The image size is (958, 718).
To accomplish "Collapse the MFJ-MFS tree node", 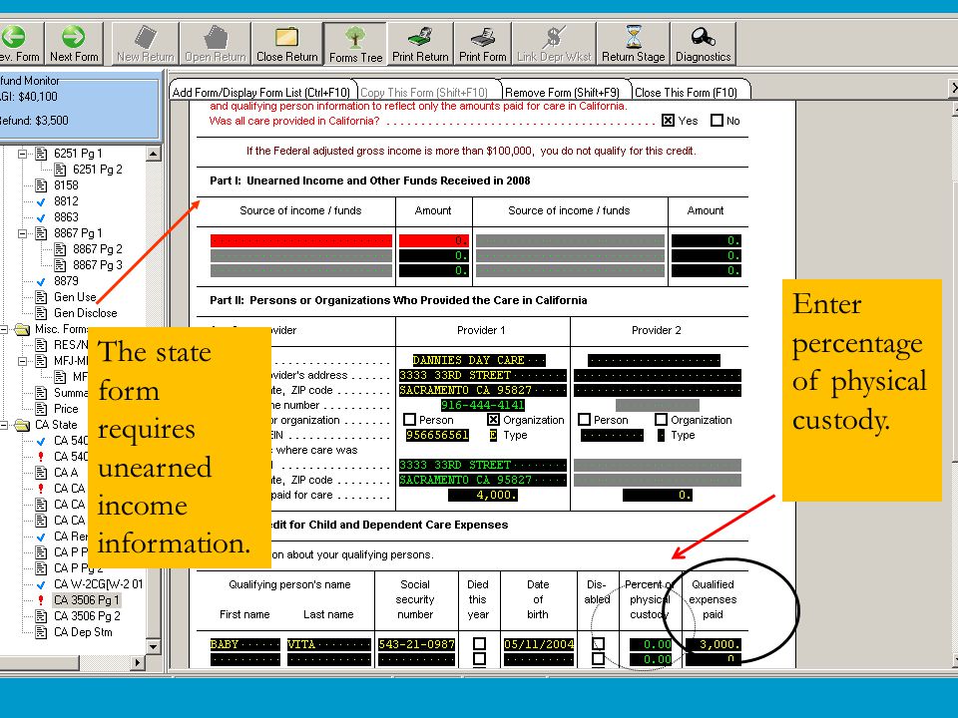I will click(x=23, y=361).
